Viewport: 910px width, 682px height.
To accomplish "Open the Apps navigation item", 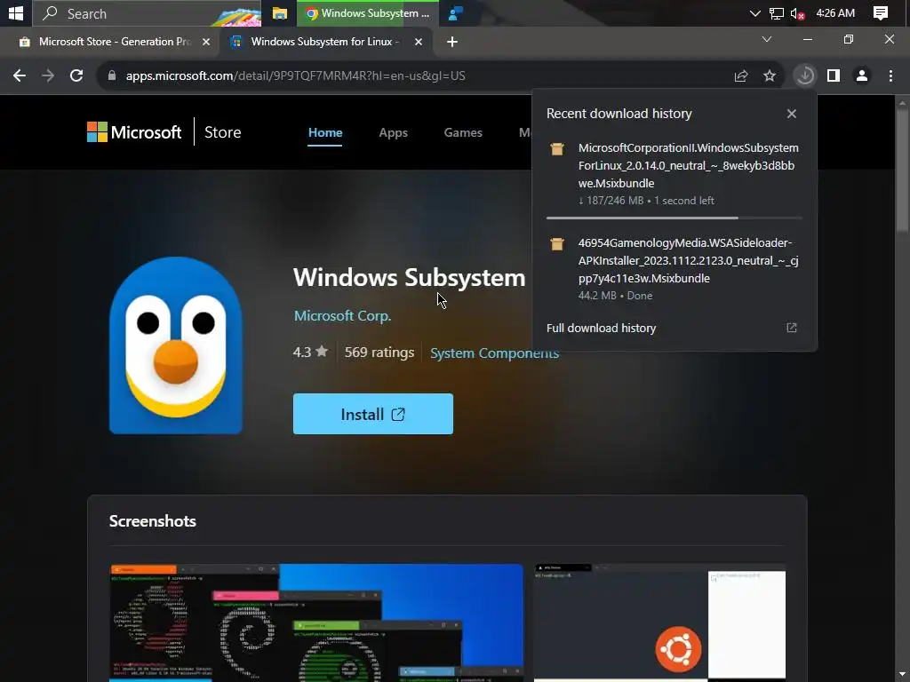I will (393, 132).
